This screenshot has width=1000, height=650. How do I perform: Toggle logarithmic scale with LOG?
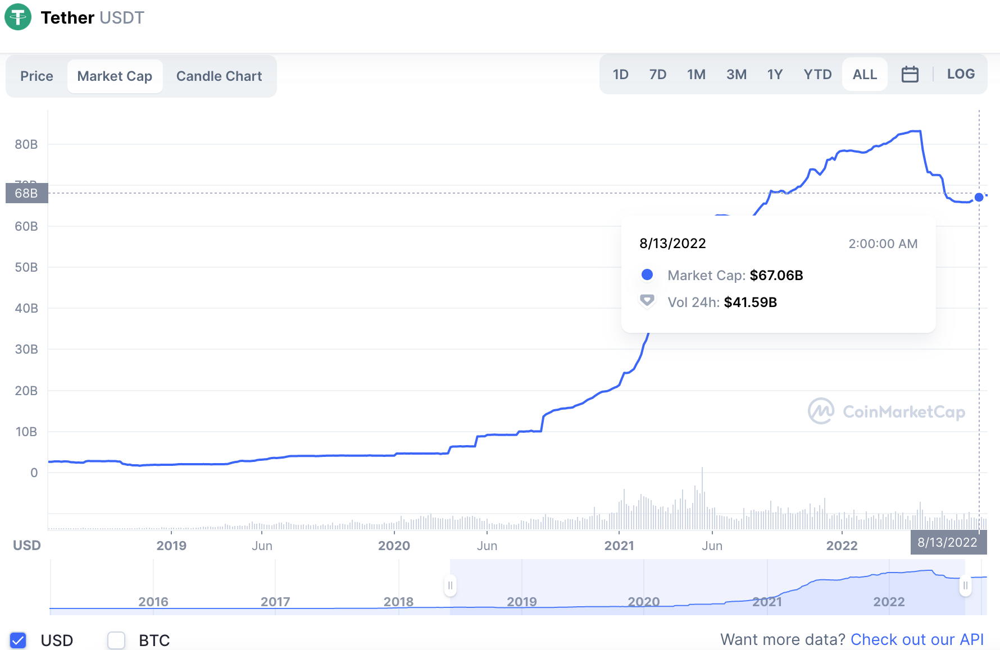point(961,74)
